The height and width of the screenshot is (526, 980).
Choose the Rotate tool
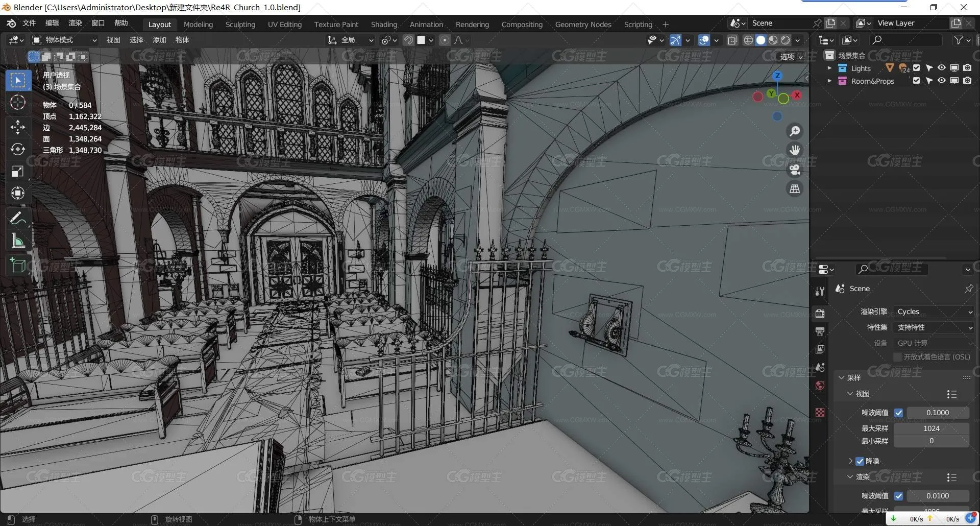click(x=18, y=149)
